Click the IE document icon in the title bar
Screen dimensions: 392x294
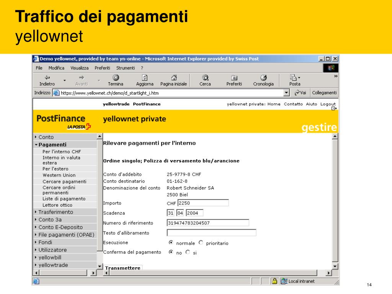(x=36, y=59)
